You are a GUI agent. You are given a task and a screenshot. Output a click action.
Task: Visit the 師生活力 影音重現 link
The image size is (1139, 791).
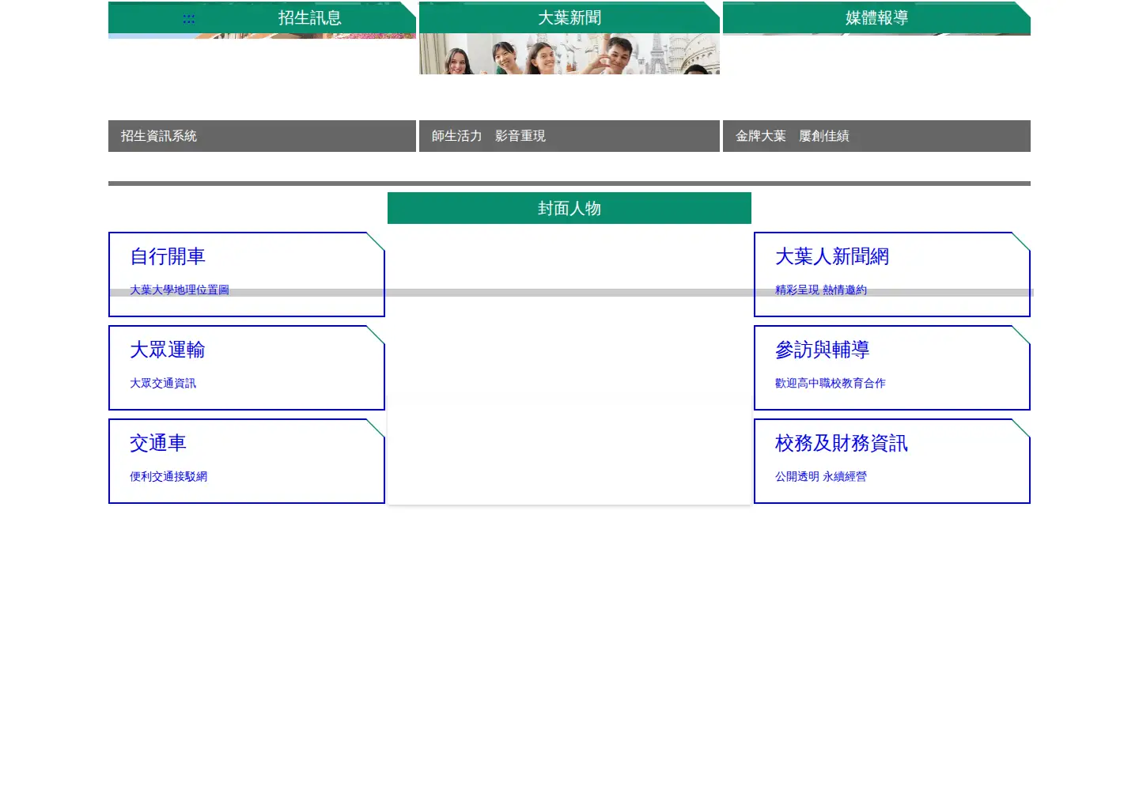[x=569, y=136]
